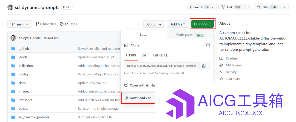The image size is (296, 122).
Task: Open the sd_dynamic_prompts folder
Action: click(34, 117)
